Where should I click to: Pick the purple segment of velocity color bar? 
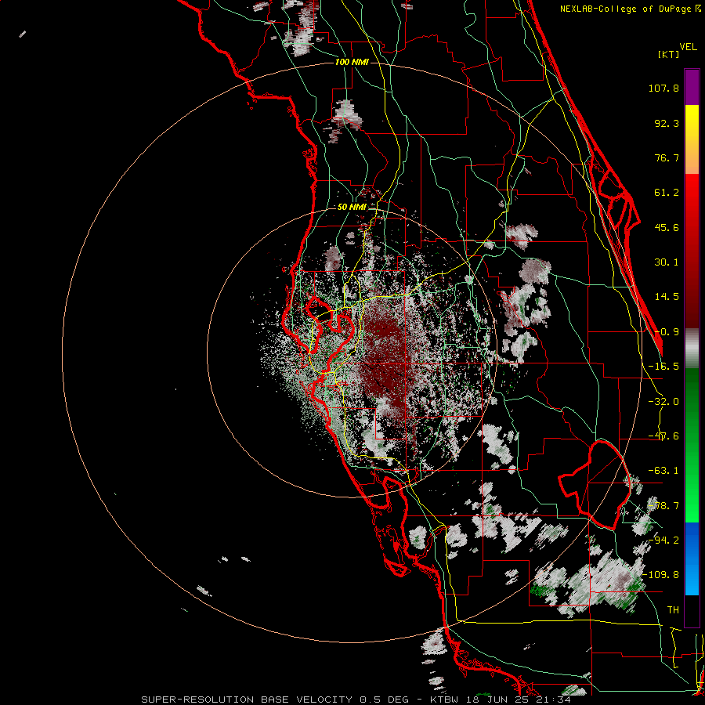click(x=692, y=87)
